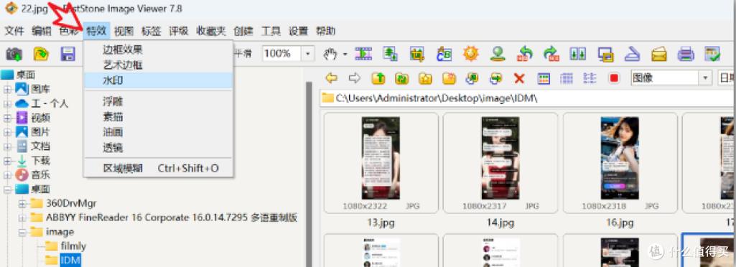The height and width of the screenshot is (267, 736).
Task: Select the filmly folder in tree
Action: pos(73,246)
